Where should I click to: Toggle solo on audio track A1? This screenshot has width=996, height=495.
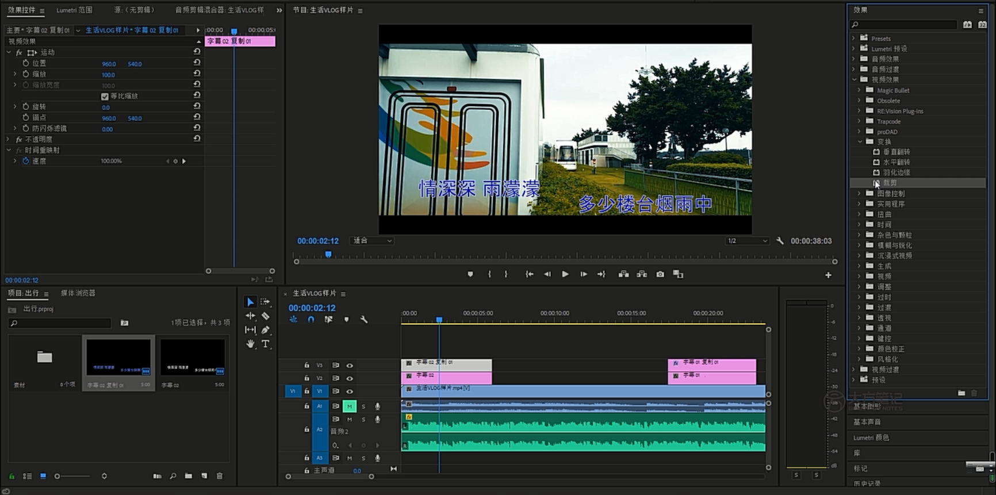(x=363, y=406)
